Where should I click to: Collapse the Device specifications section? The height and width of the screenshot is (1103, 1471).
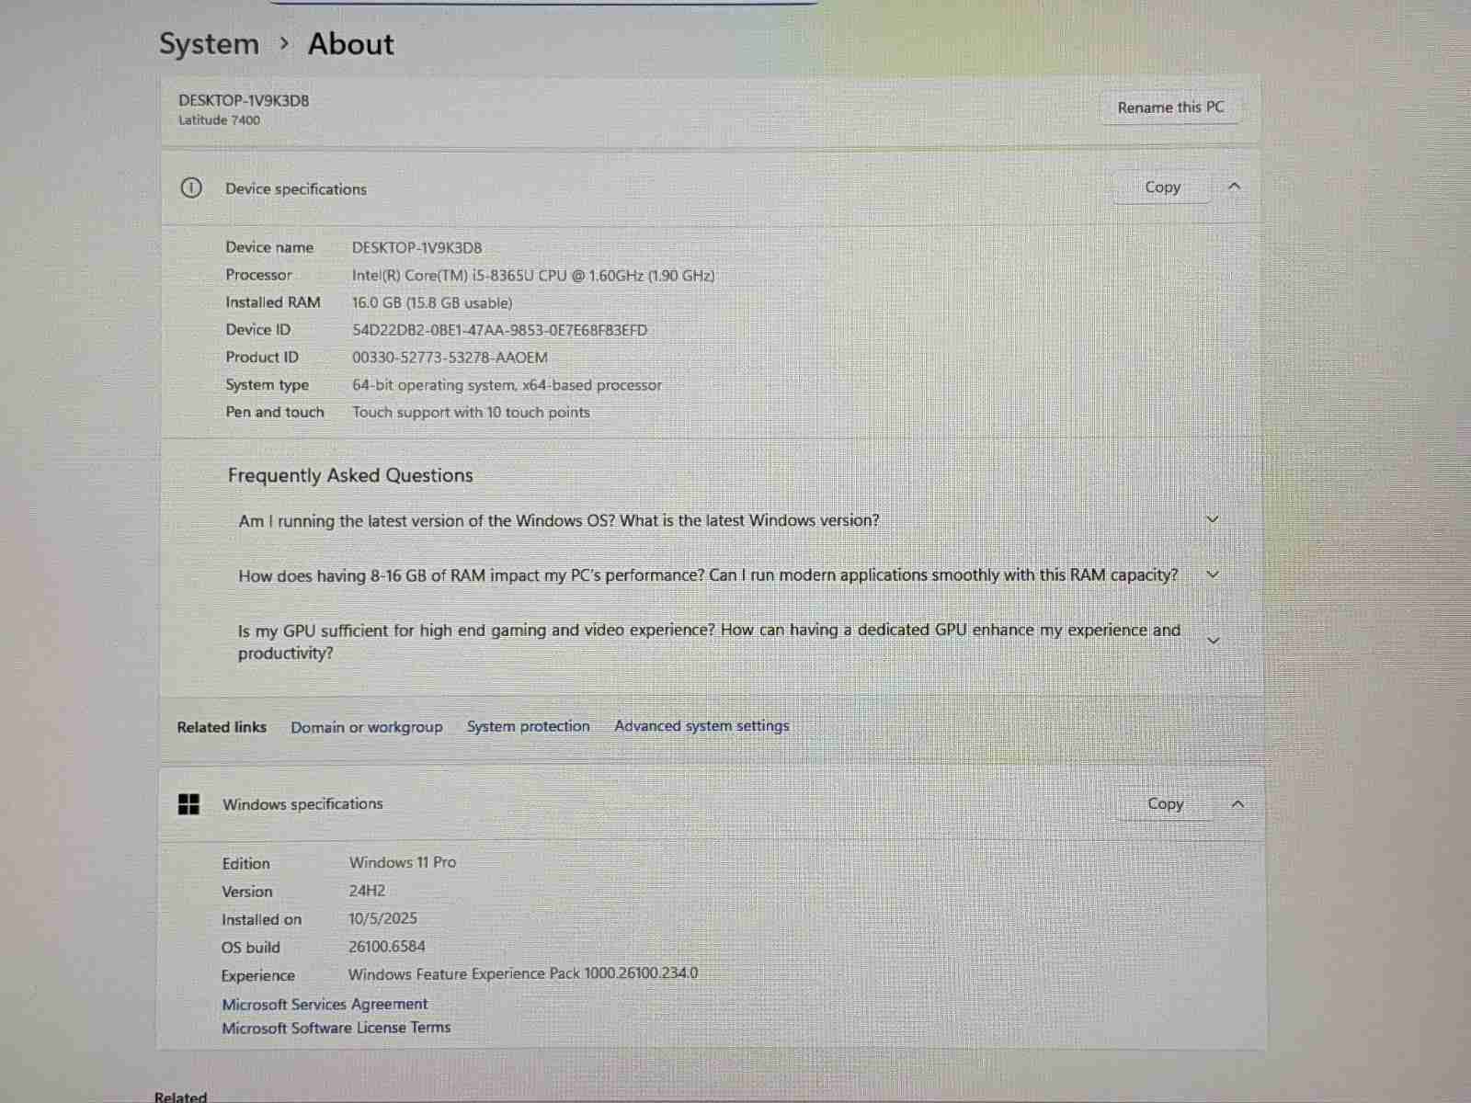click(x=1235, y=187)
